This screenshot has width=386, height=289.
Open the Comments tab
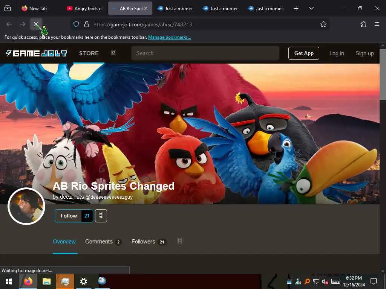coord(103,242)
